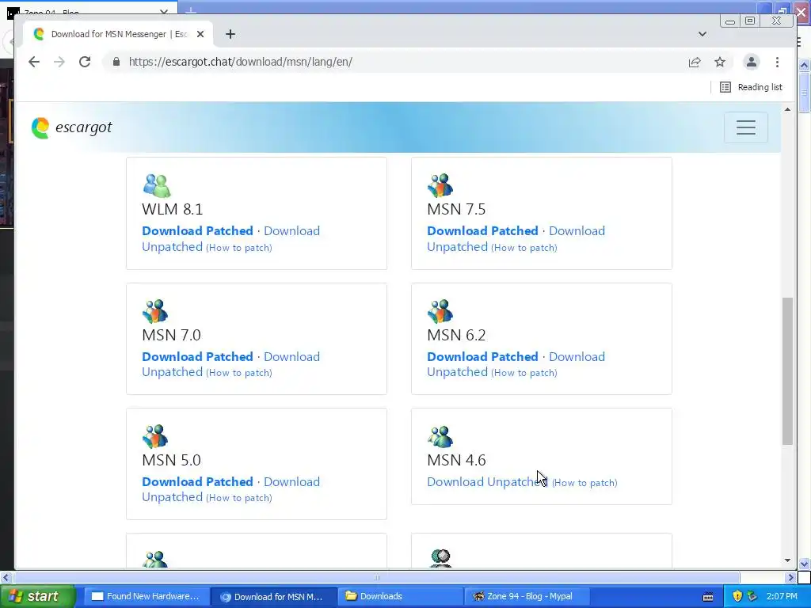Share this page icon
The height and width of the screenshot is (608, 811).
(694, 62)
